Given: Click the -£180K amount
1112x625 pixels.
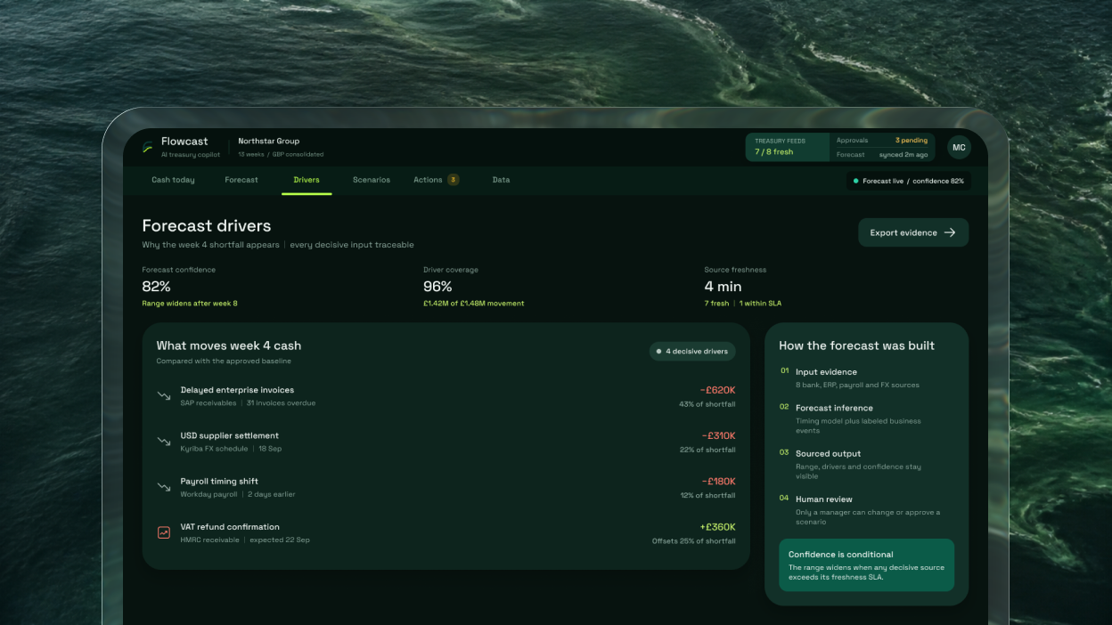Looking at the screenshot, I should pos(718,481).
